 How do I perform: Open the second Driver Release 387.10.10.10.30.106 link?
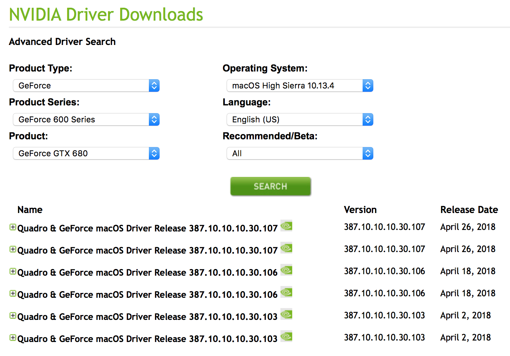pyautogui.click(x=147, y=295)
